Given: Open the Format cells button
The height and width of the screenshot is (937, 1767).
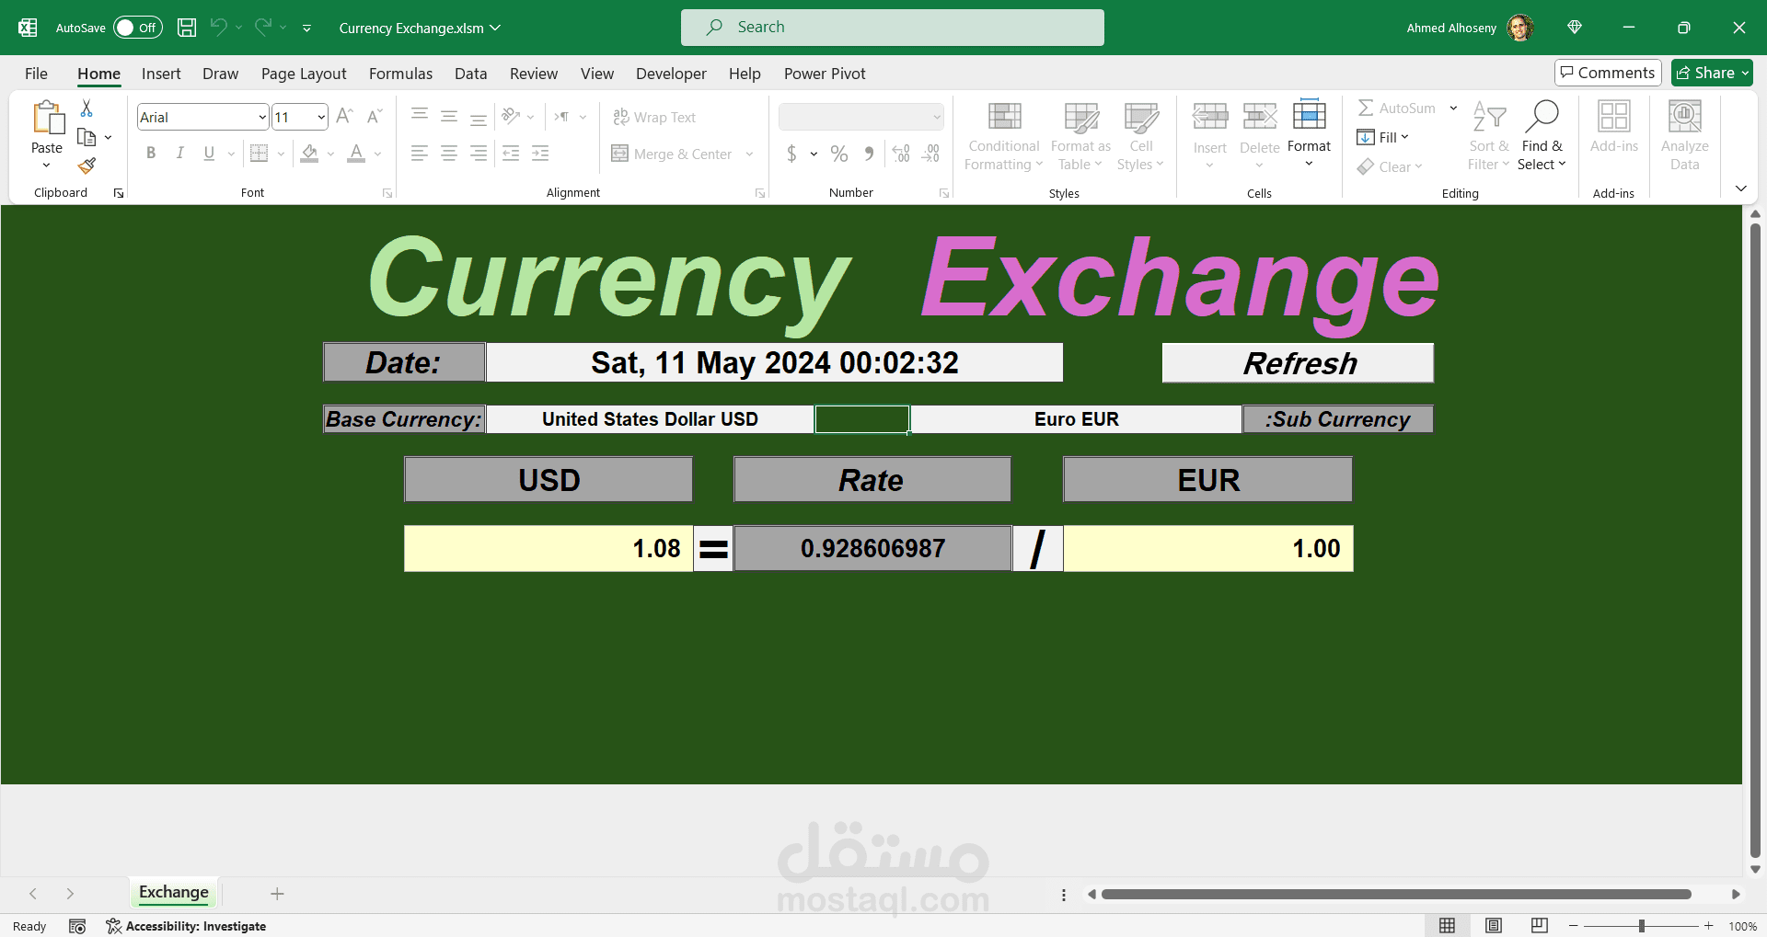Looking at the screenshot, I should [1309, 135].
